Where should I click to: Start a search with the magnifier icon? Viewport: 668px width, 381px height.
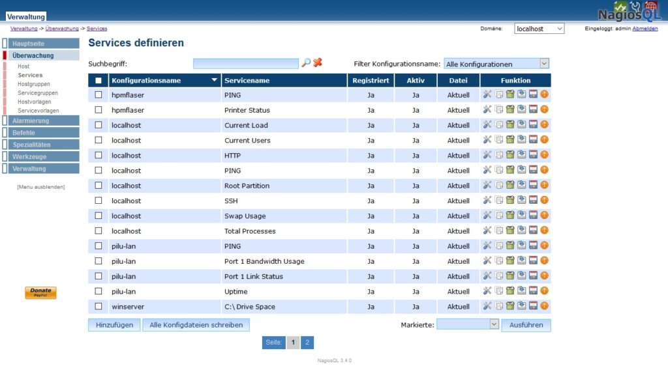point(307,63)
